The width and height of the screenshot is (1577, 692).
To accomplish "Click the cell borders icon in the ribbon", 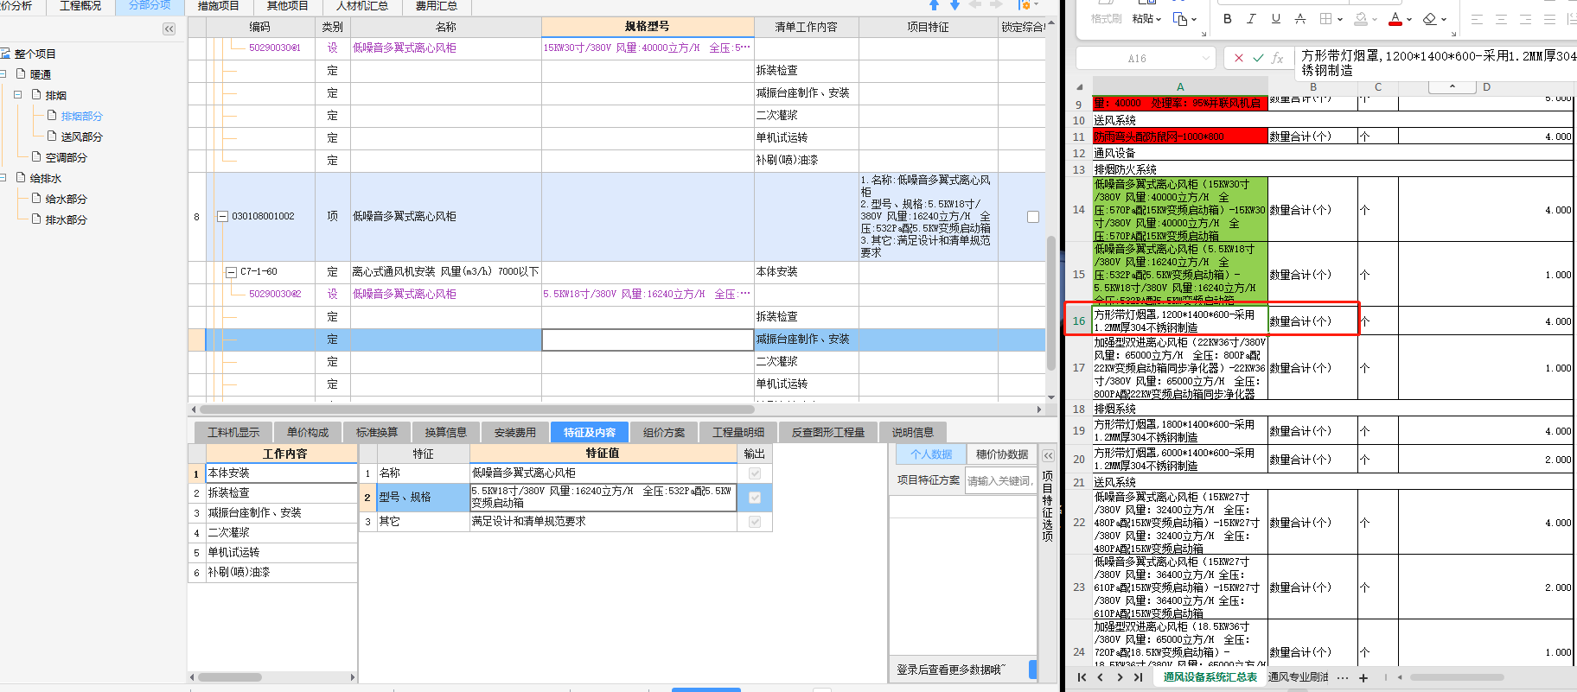I will coord(1325,18).
